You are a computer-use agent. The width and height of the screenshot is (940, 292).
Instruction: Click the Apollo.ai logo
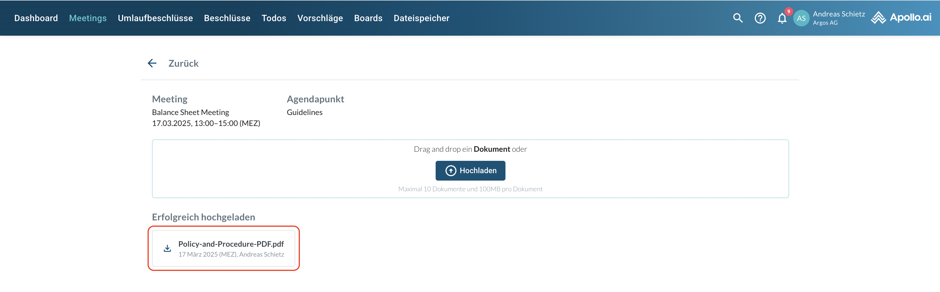pos(901,18)
